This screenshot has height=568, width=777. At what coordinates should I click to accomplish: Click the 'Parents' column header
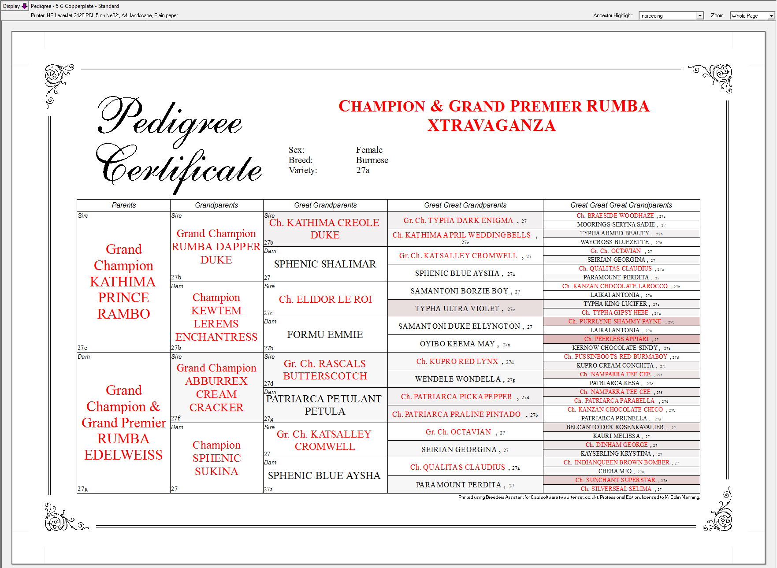click(124, 205)
